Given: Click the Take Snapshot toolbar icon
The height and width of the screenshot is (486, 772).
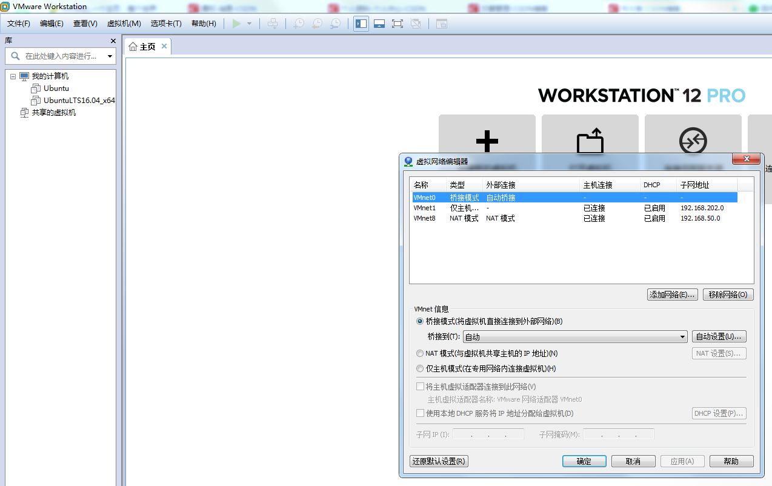Looking at the screenshot, I should (x=299, y=24).
